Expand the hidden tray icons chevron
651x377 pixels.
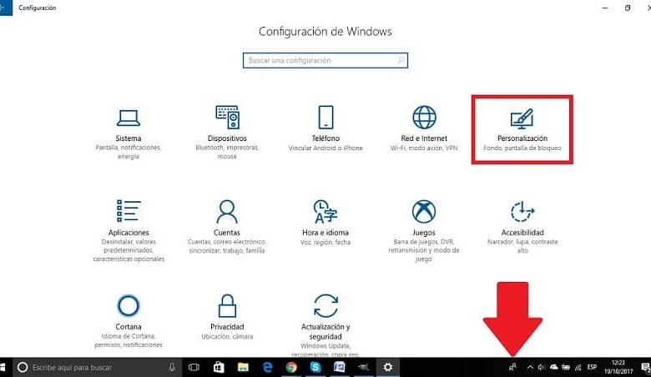pos(530,368)
